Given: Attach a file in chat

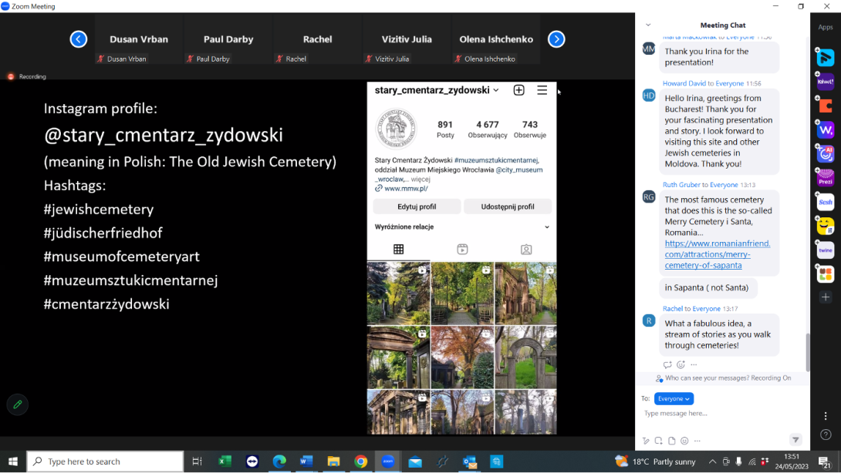Looking at the screenshot, I should click(671, 441).
